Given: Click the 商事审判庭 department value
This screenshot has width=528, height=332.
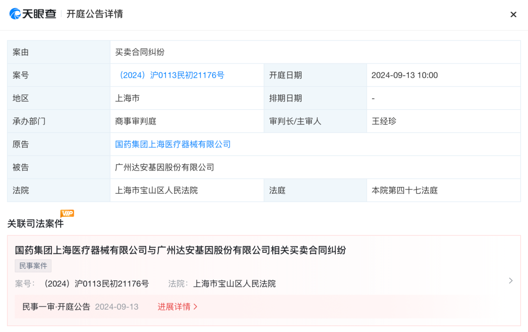Looking at the screenshot, I should tap(136, 121).
